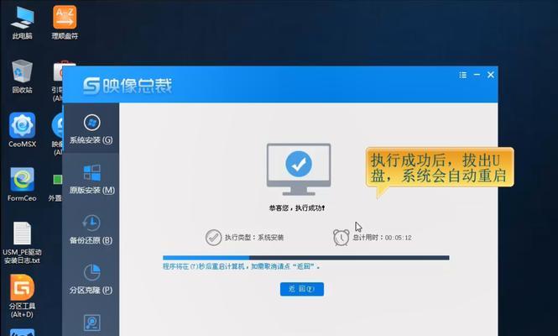
Task: Open 回收站 recycle bin icon
Action: pos(22,76)
